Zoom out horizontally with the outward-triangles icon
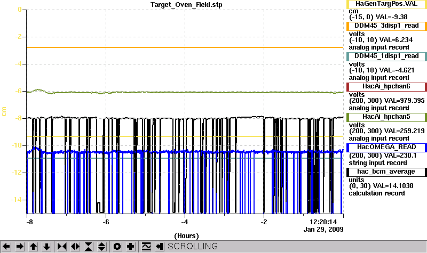 75,247
